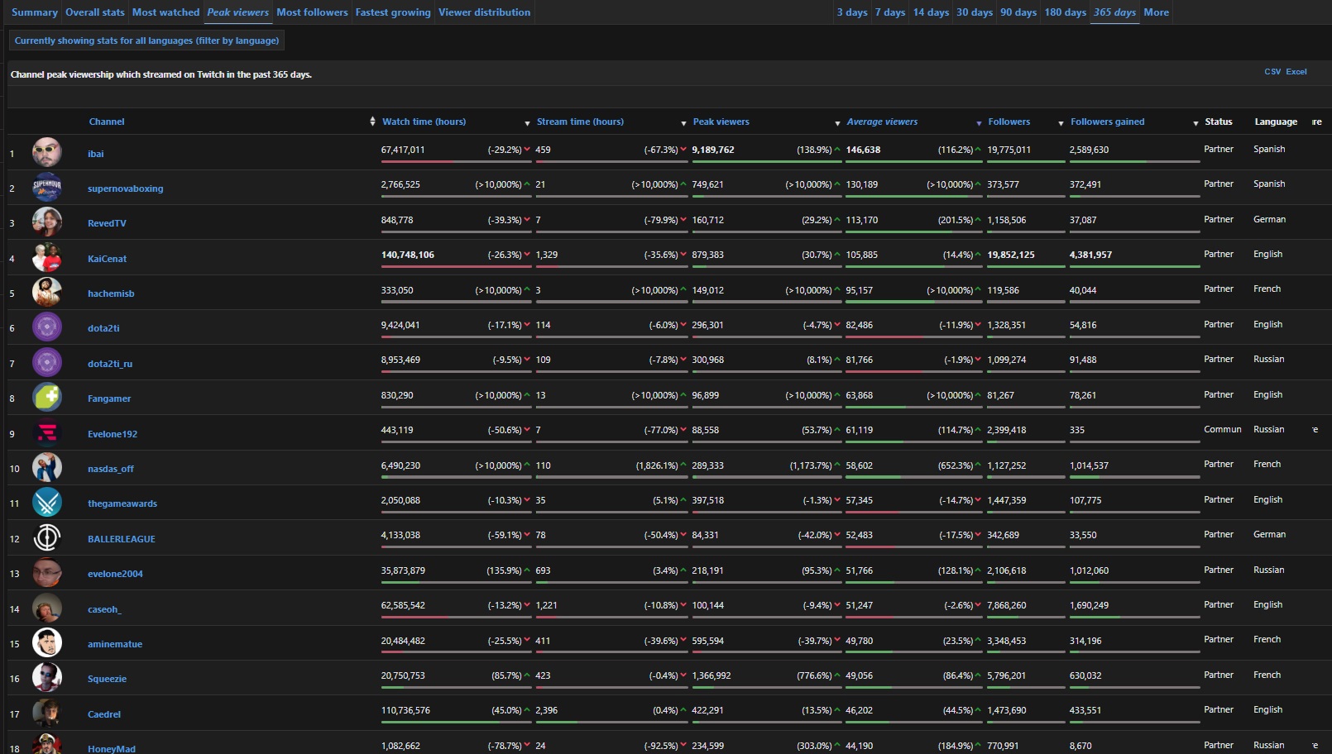Click KaiCenat's followers gained 4,381,957
The height and width of the screenshot is (754, 1332).
tap(1090, 255)
